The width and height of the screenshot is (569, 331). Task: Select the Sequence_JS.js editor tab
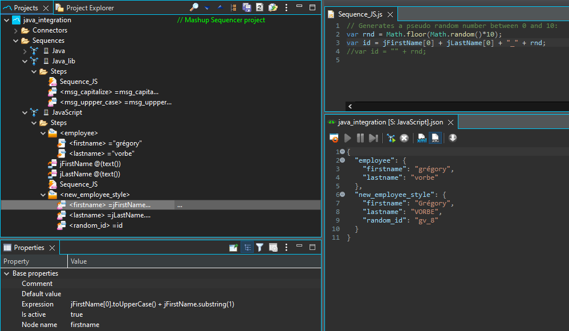point(360,14)
